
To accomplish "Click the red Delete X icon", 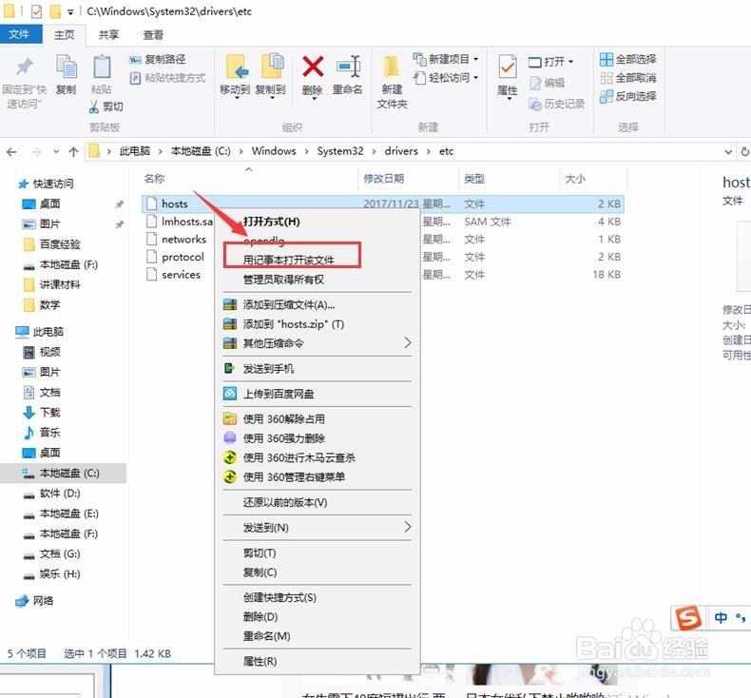I will click(313, 67).
